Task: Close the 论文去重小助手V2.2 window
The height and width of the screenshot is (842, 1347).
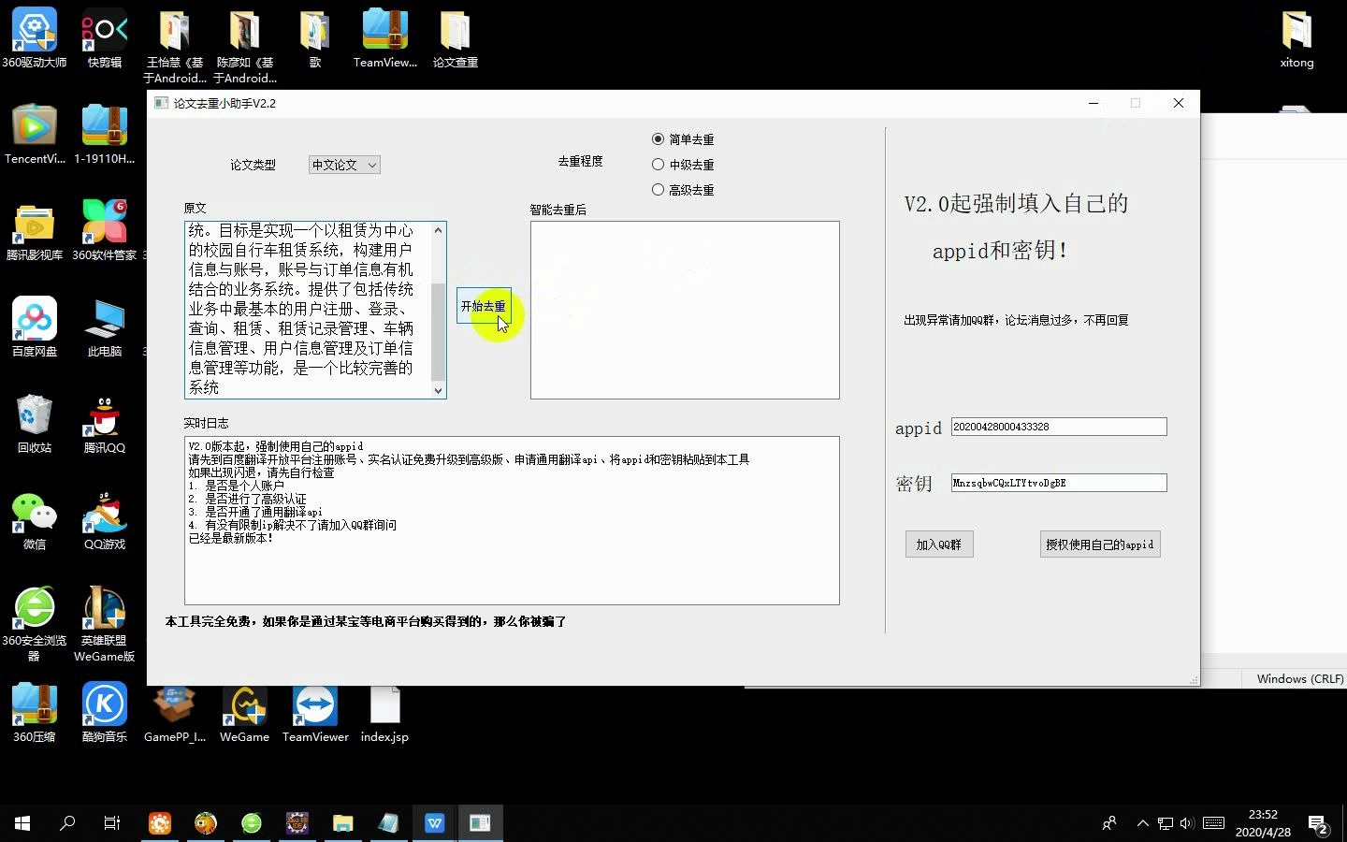Action: tap(1179, 103)
